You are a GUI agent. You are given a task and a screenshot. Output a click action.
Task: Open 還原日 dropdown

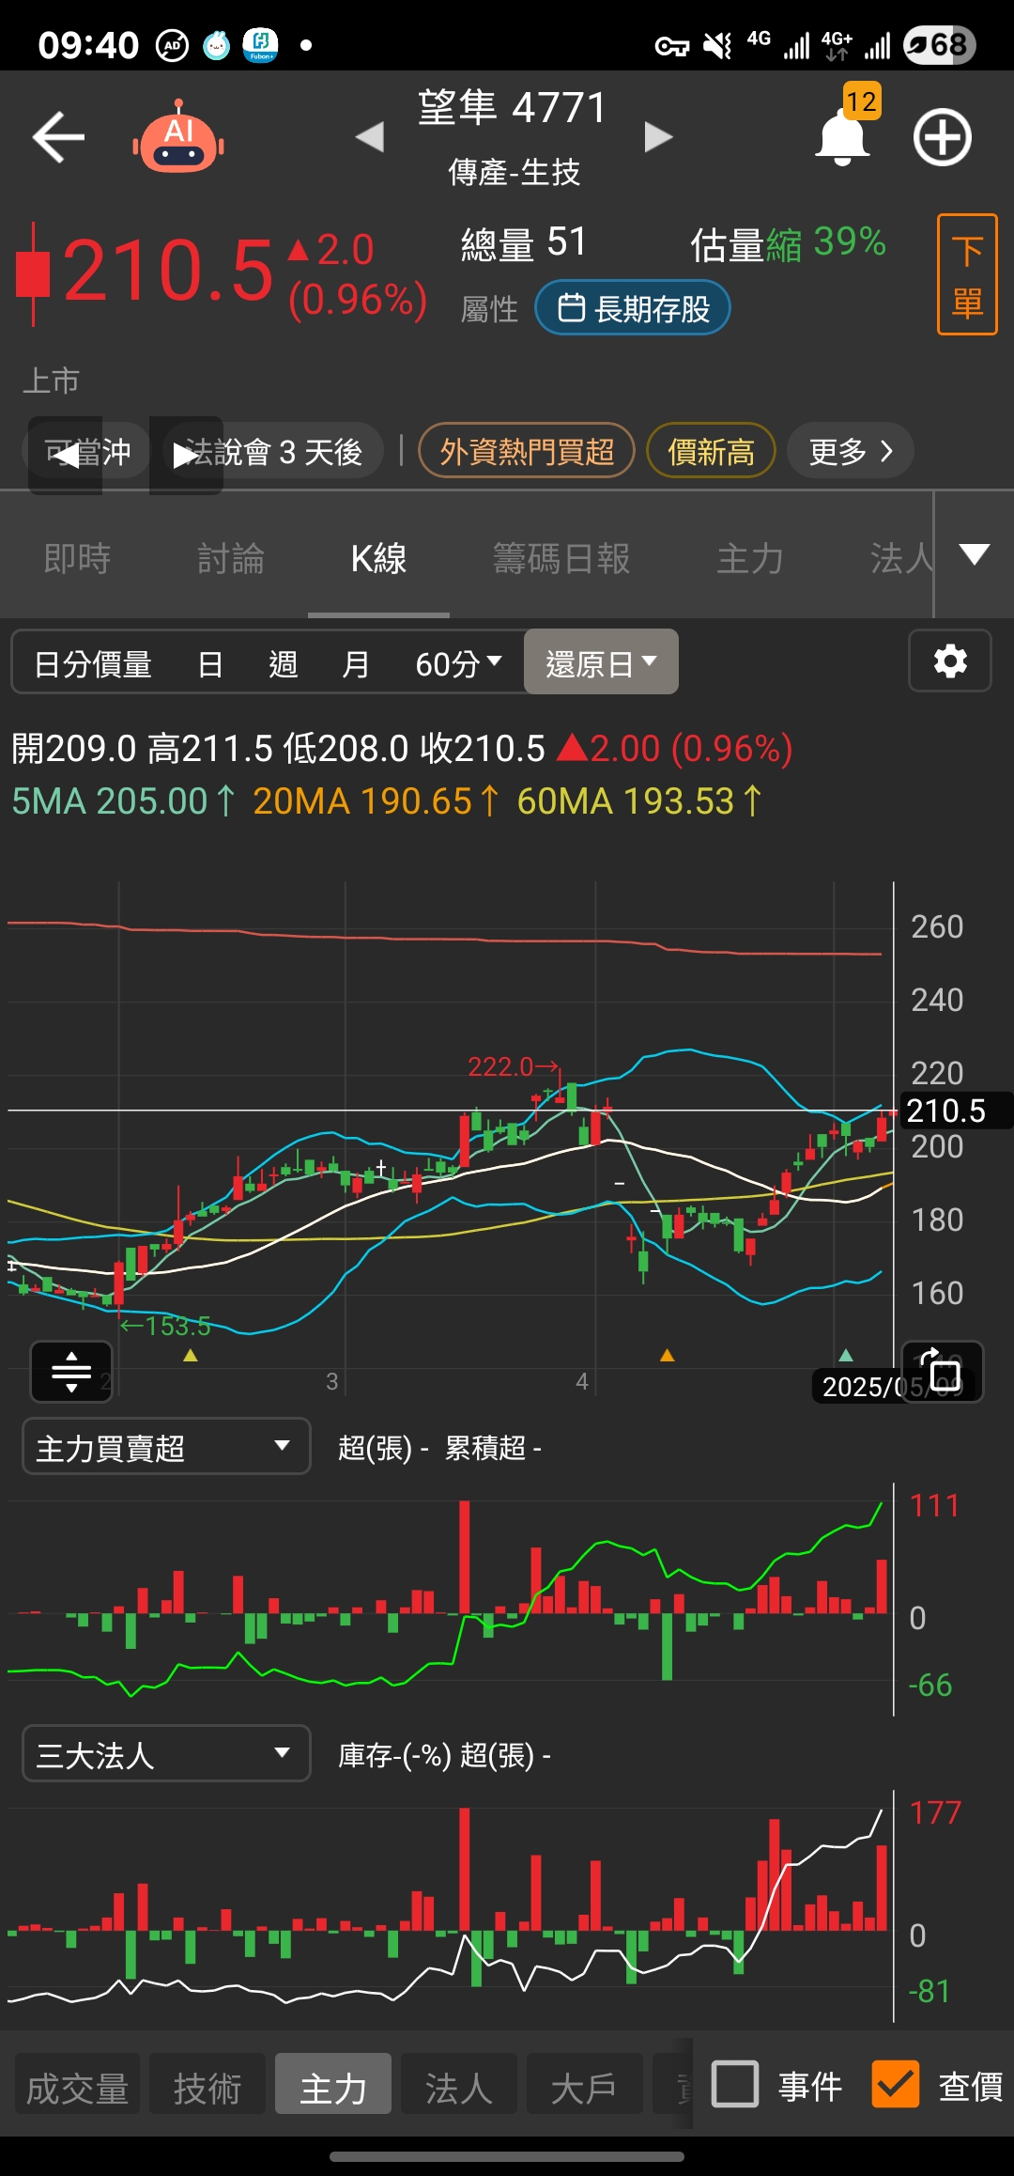point(601,662)
